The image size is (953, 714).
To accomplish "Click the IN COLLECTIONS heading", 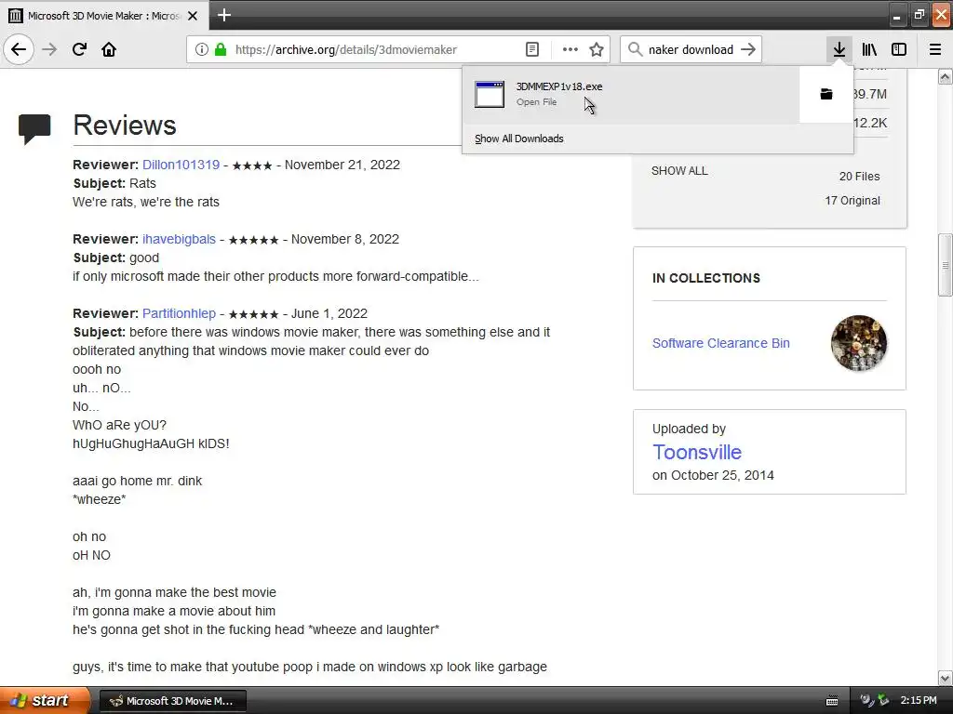I will pyautogui.click(x=706, y=278).
